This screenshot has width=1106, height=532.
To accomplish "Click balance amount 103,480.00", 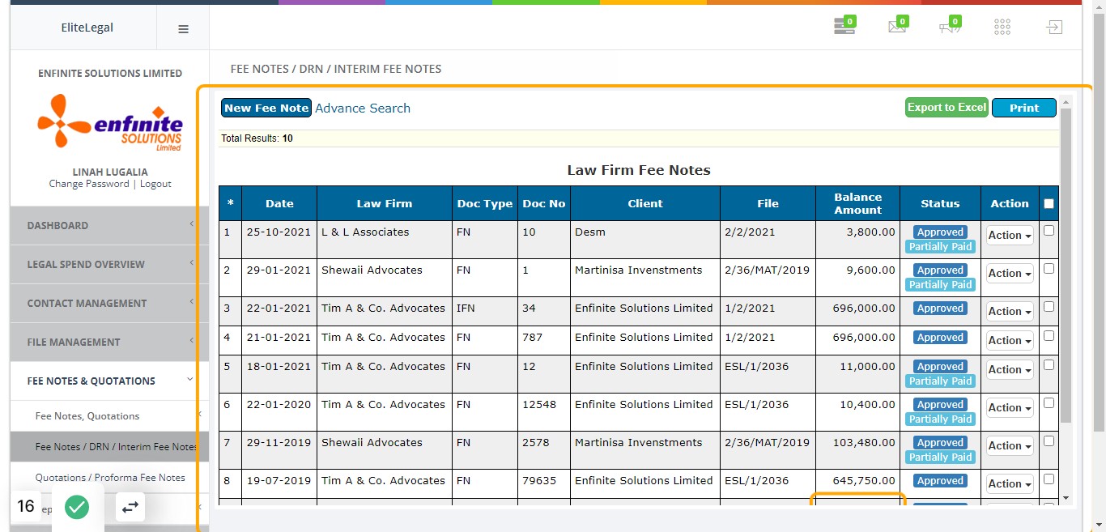I will (x=864, y=442).
